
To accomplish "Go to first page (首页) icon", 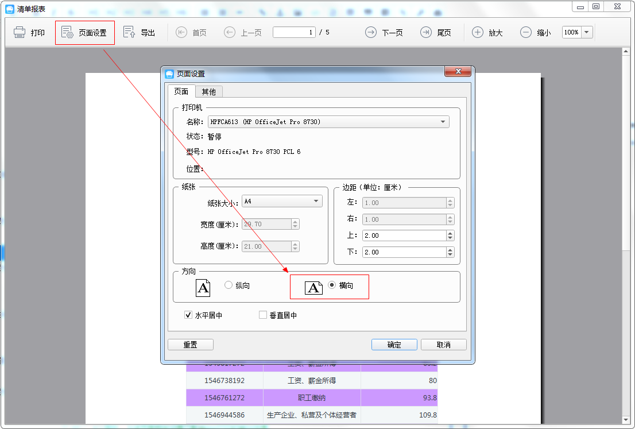I will coord(181,33).
